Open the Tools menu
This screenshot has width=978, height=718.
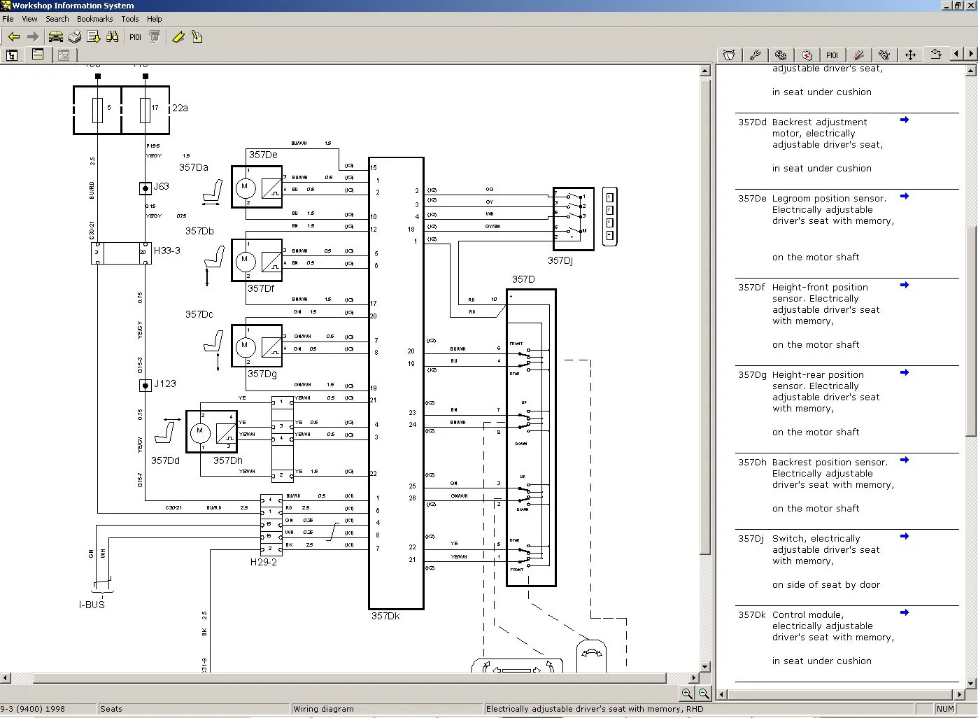click(x=130, y=19)
